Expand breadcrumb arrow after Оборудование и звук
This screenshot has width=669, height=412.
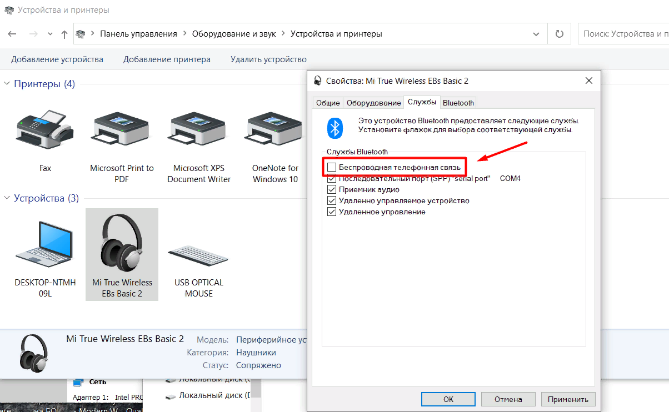point(283,34)
